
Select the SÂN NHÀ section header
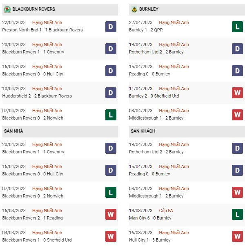pos(60,131)
